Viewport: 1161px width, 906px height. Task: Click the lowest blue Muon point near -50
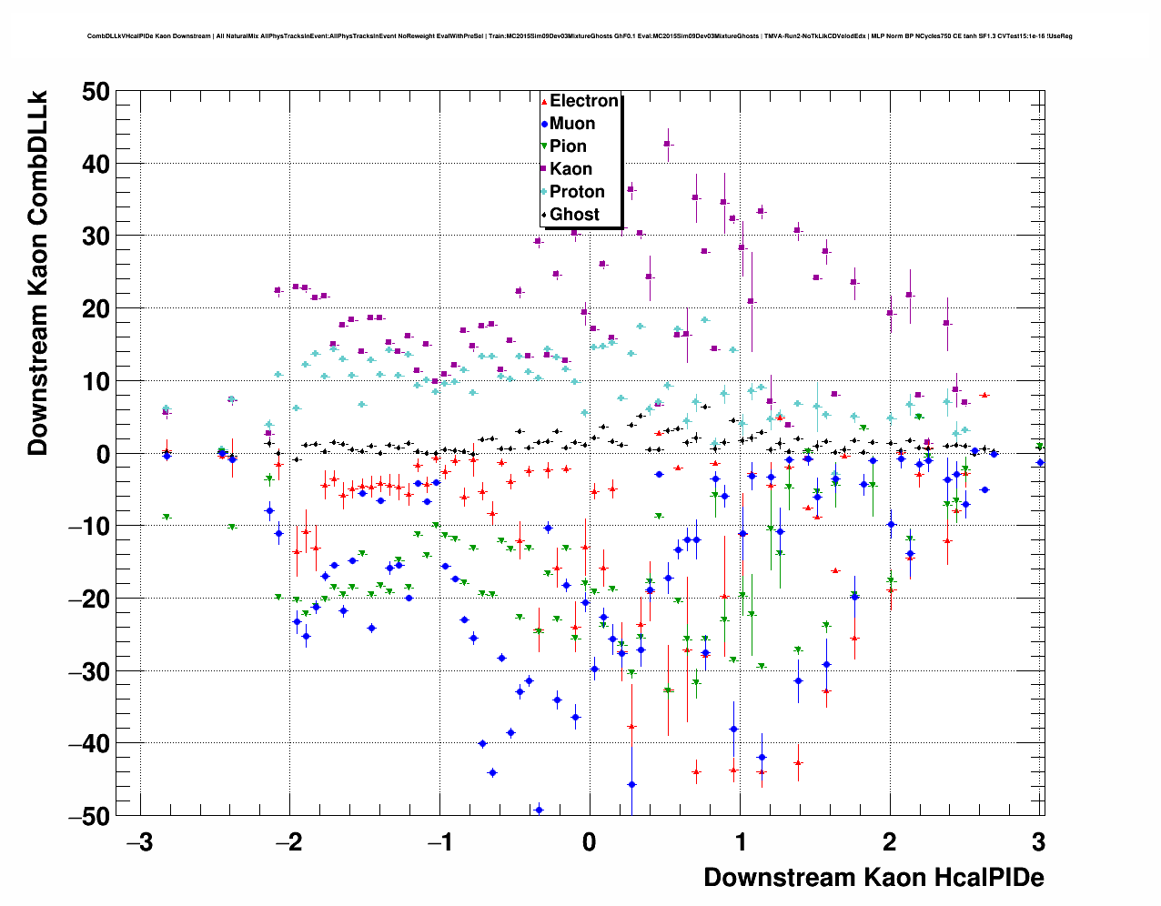click(539, 809)
